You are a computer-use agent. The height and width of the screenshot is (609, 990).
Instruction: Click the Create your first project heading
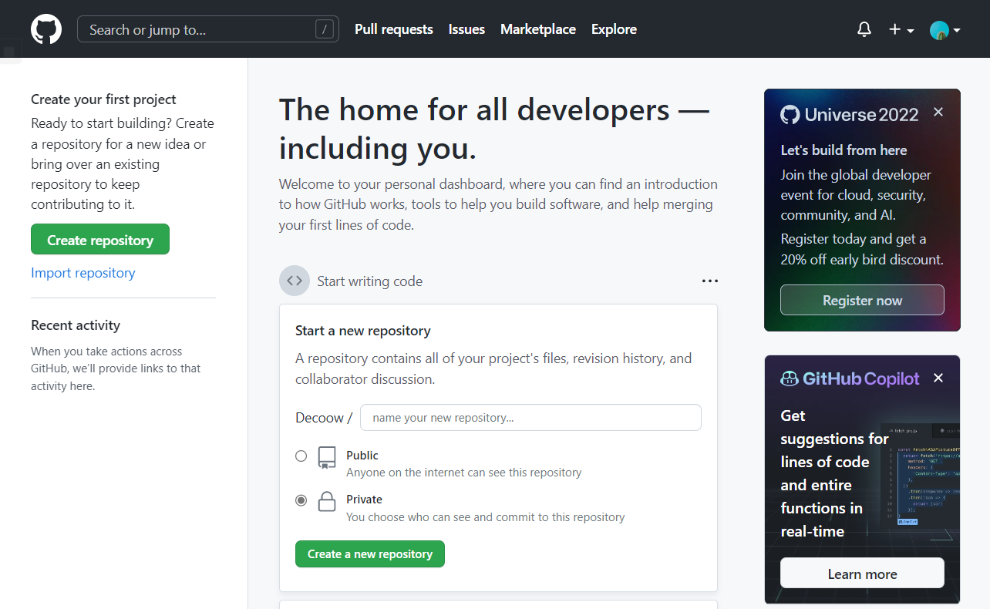coord(103,99)
